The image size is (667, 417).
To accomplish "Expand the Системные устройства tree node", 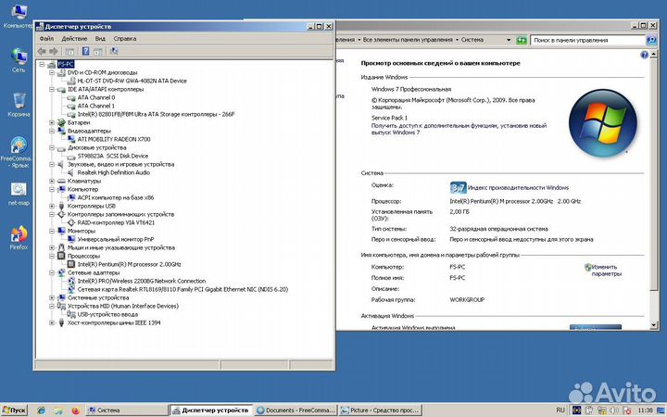I will [x=52, y=297].
